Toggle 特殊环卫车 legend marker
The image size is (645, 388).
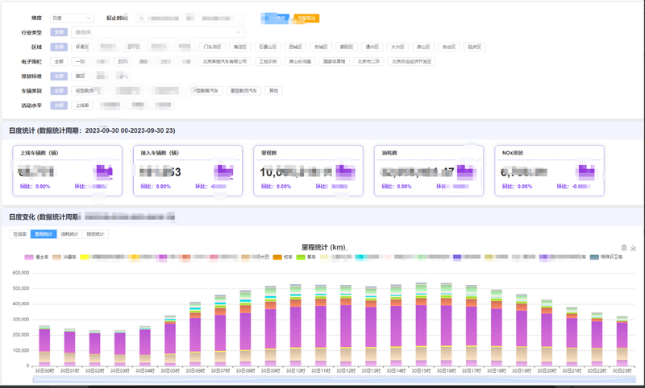coord(594,257)
